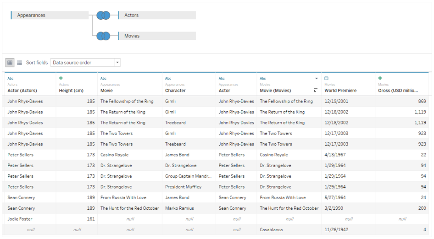
Task: Switch to the metadata list view
Action: (x=20, y=62)
